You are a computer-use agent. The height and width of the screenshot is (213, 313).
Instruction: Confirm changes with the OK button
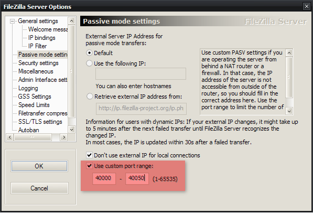coord(39,166)
